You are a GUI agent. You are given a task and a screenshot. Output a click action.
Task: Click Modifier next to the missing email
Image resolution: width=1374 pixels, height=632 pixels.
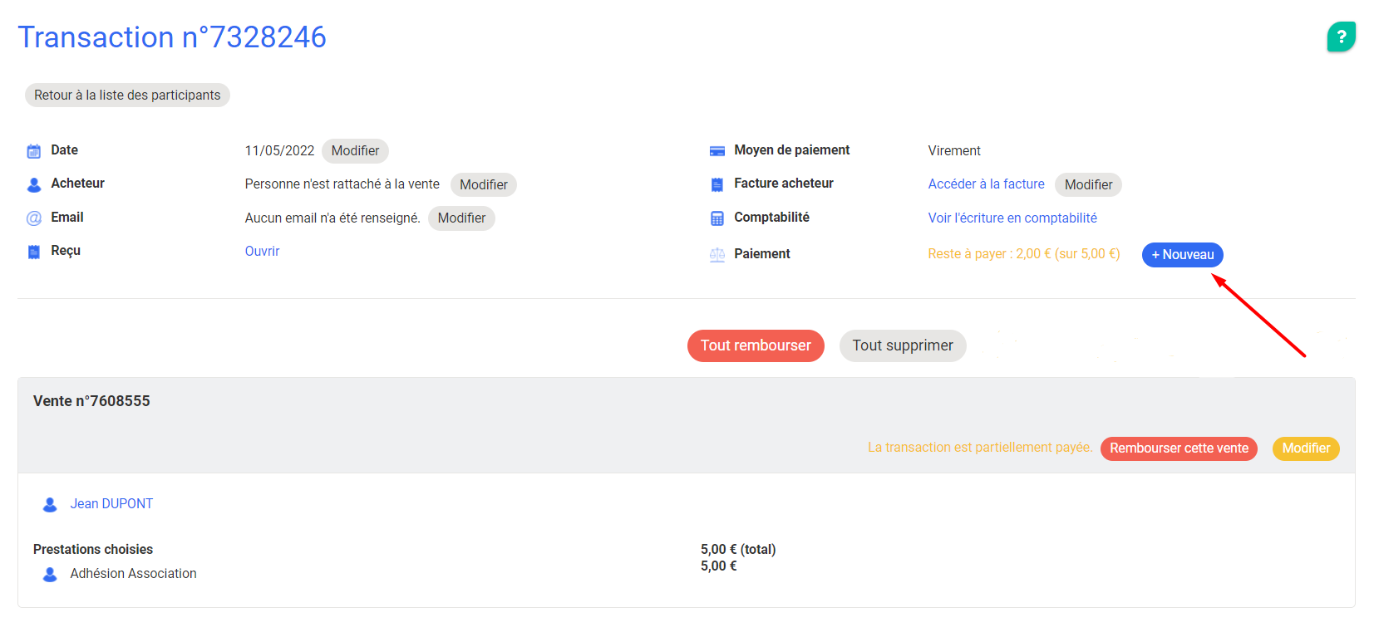461,218
